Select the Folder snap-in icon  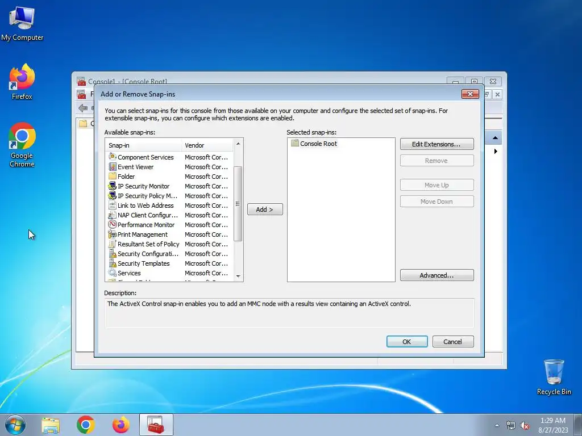(x=112, y=176)
